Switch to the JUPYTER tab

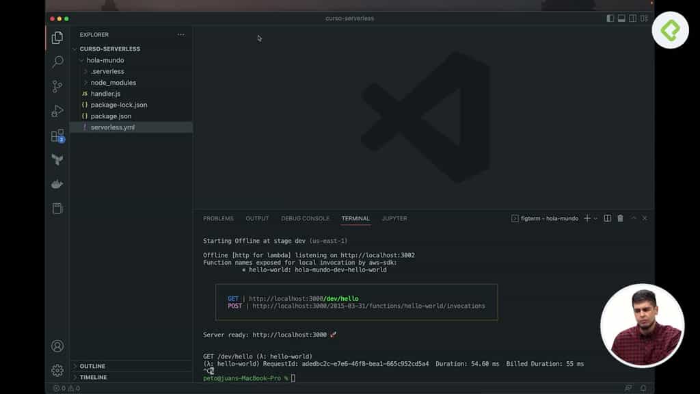click(394, 218)
